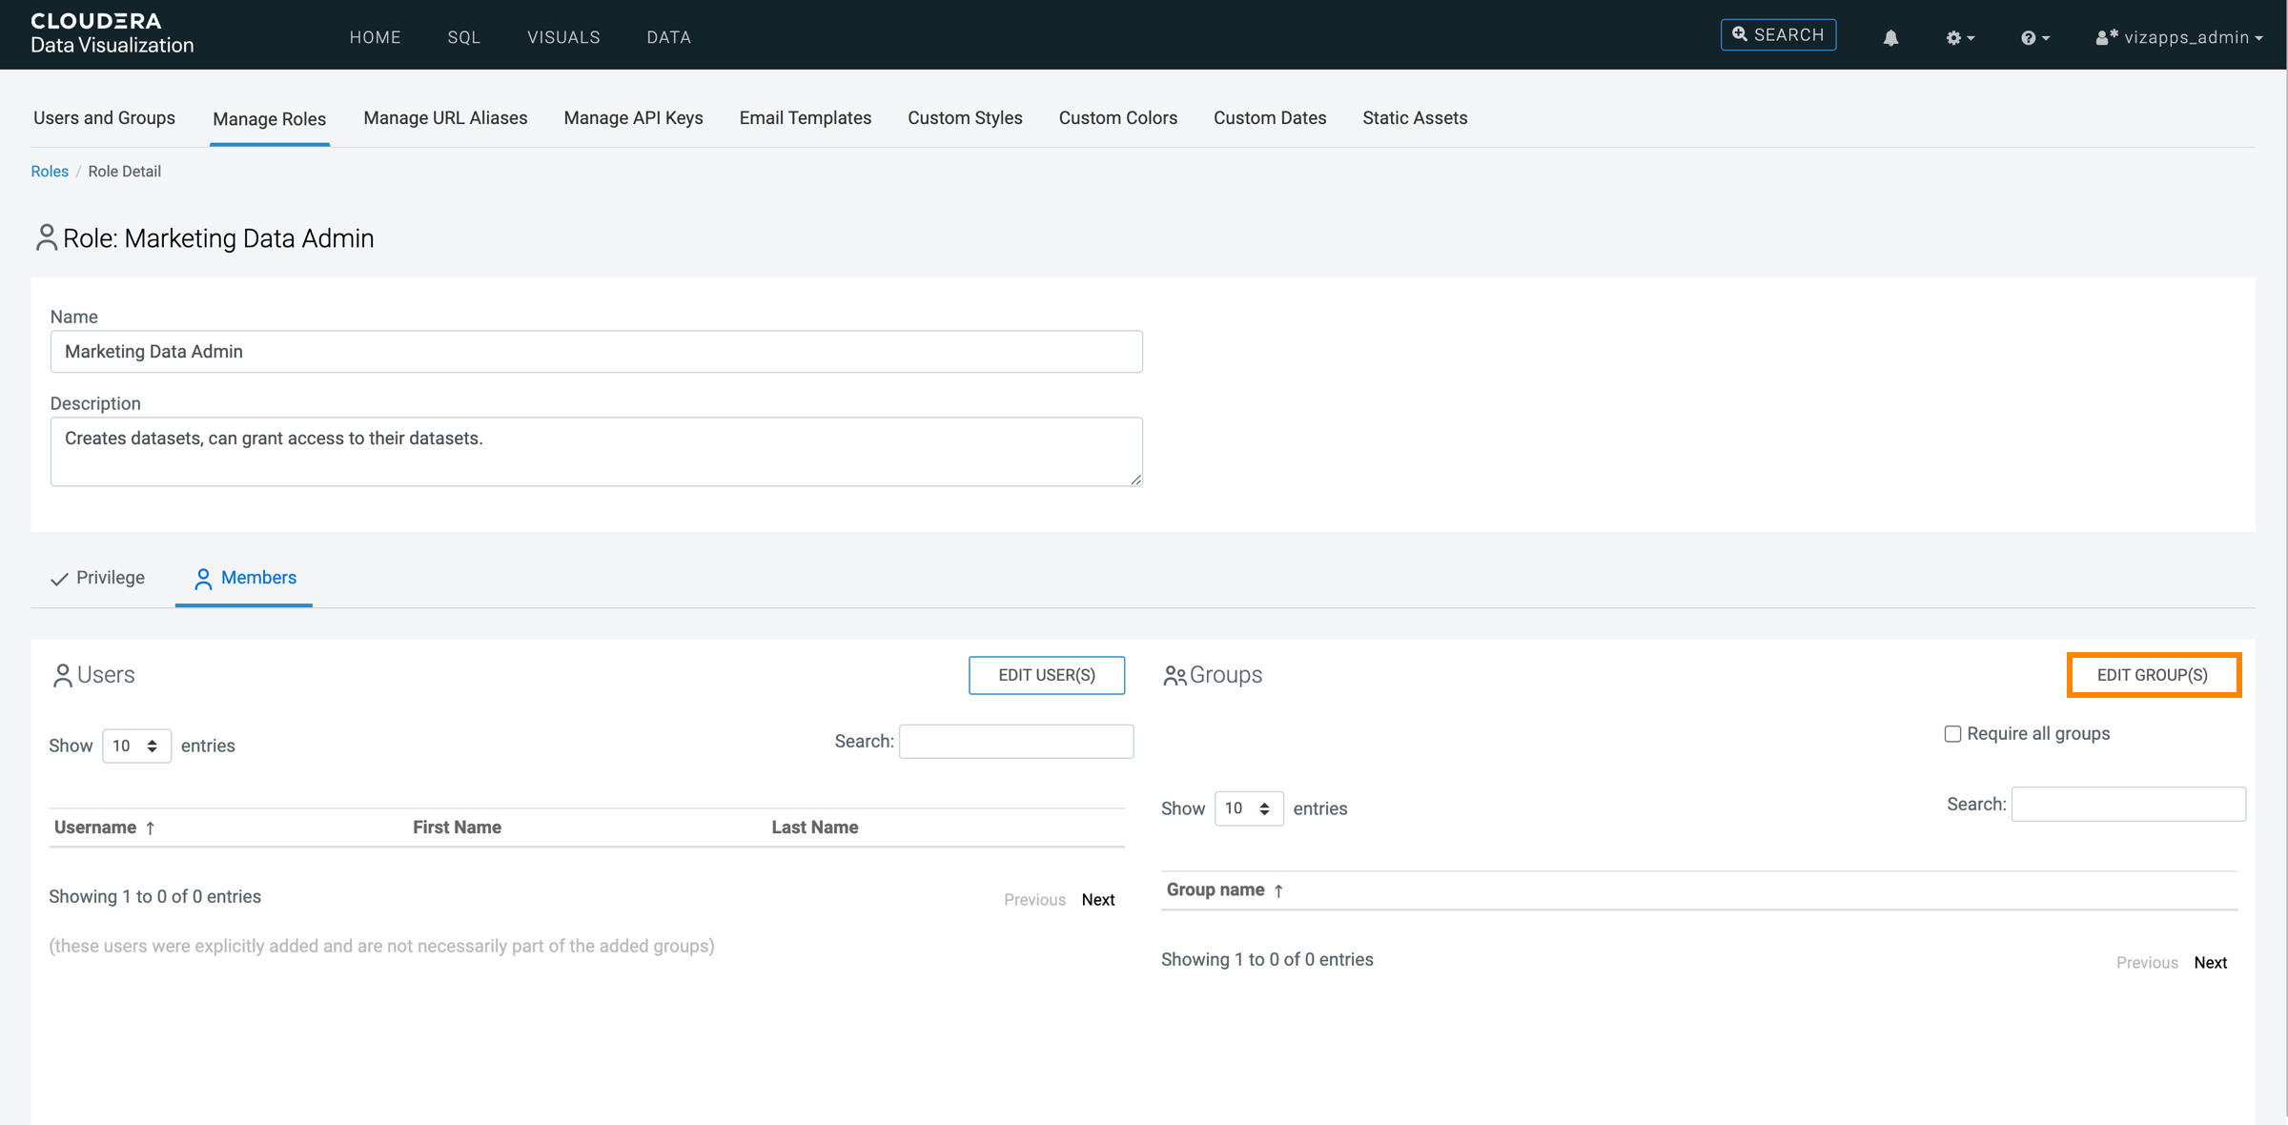Click the textarea resize handle in Description
The image size is (2288, 1125).
click(1135, 480)
